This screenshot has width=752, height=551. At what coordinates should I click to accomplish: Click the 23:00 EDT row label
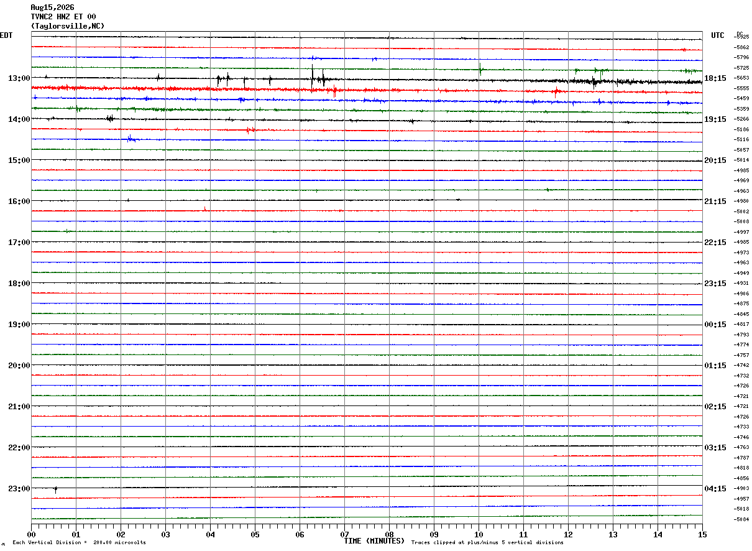click(x=19, y=489)
